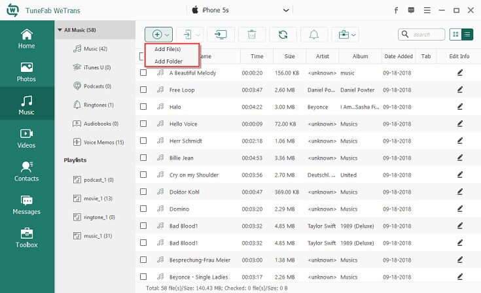Screen dimensions: 481x293
Task: Select checkbox next to Billie Jean
Action: (x=143, y=158)
